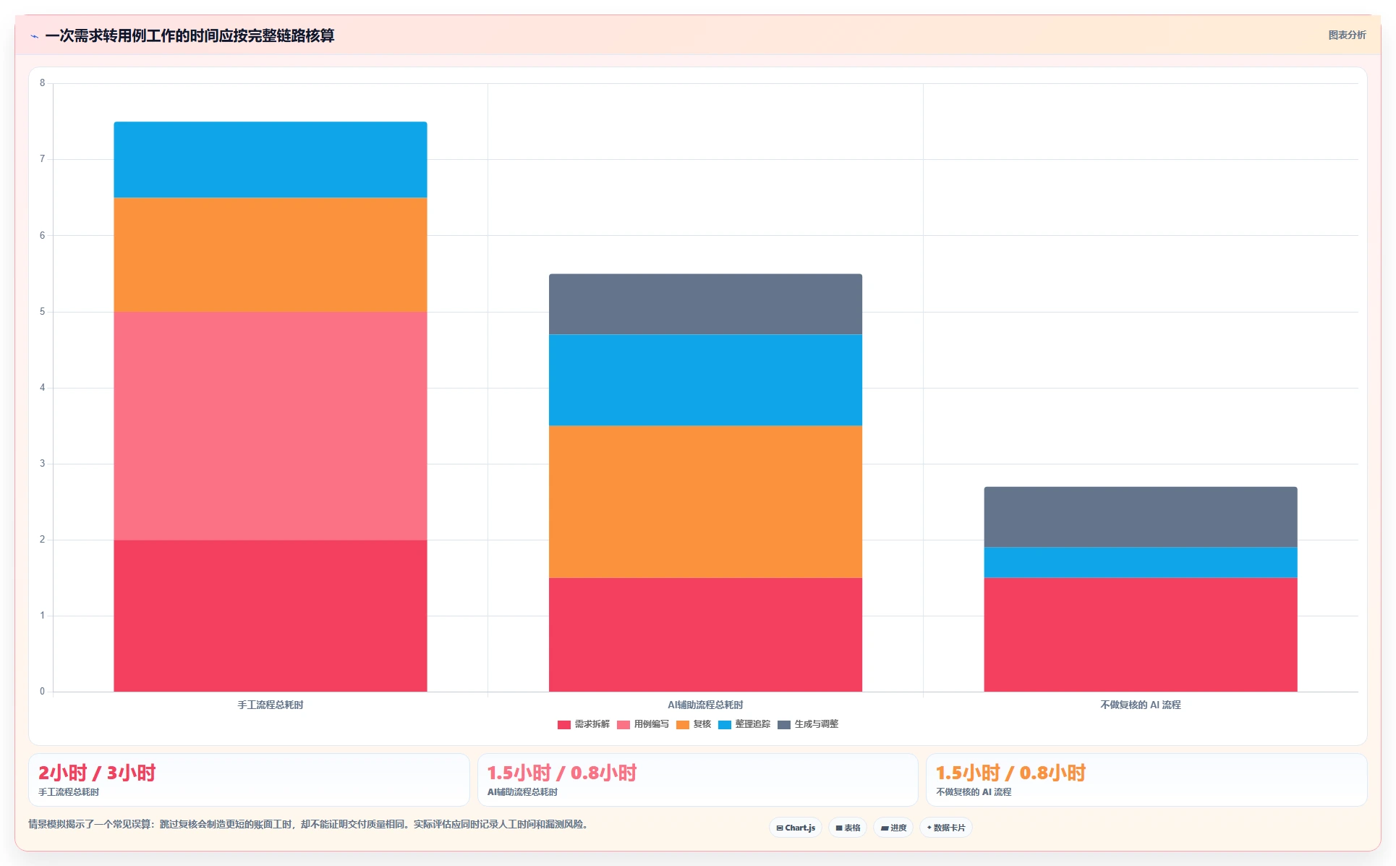The image size is (1396, 866).
Task: Click the red segment of 不做复核的 AI 流程 bar
Action: point(1141,634)
